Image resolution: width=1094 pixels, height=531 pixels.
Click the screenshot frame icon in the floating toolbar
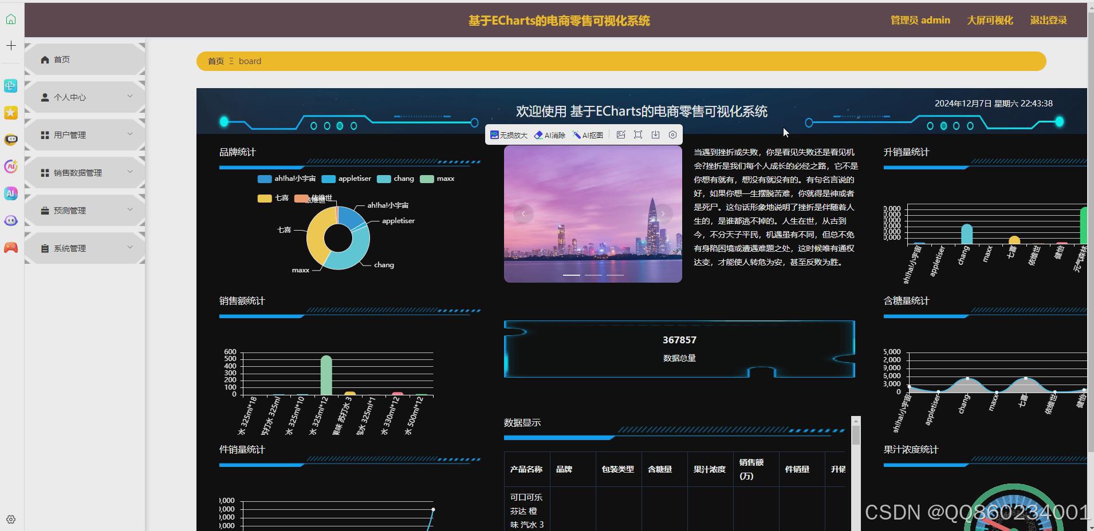638,134
